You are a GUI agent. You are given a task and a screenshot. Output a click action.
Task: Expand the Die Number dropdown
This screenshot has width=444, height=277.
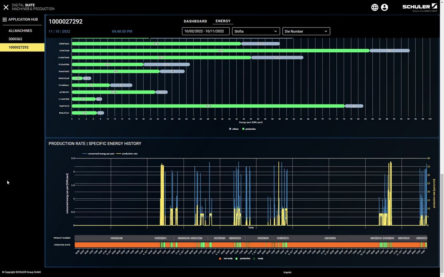[x=306, y=31]
